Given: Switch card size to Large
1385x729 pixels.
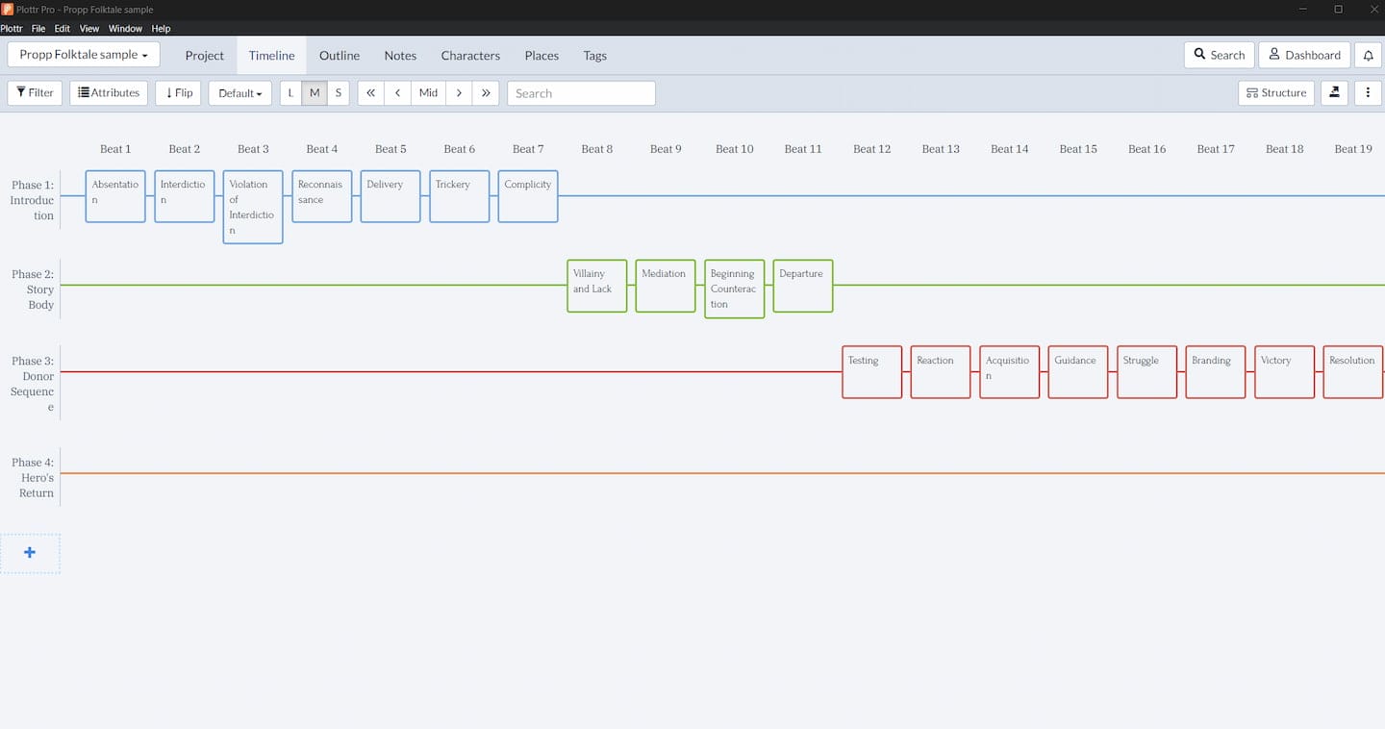Looking at the screenshot, I should point(290,92).
